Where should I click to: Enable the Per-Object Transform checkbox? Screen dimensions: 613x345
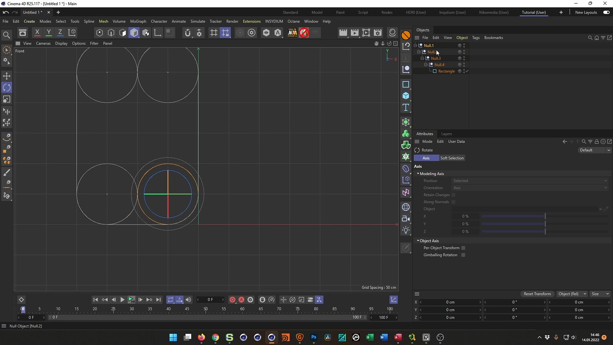pos(463,248)
